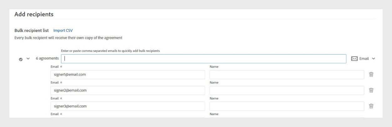Collapse the 6 agreements recipient list
Image resolution: width=392 pixels, height=127 pixels.
tap(28, 58)
